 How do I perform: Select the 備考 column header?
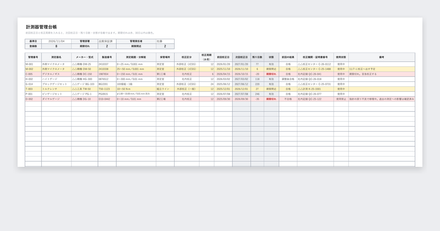[382, 57]
